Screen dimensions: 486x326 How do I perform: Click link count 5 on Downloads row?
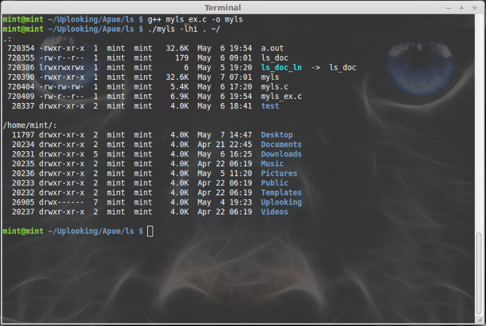tap(96, 154)
